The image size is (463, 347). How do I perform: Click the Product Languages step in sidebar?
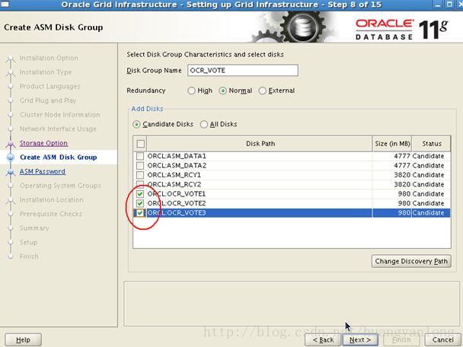pyautogui.click(x=50, y=87)
